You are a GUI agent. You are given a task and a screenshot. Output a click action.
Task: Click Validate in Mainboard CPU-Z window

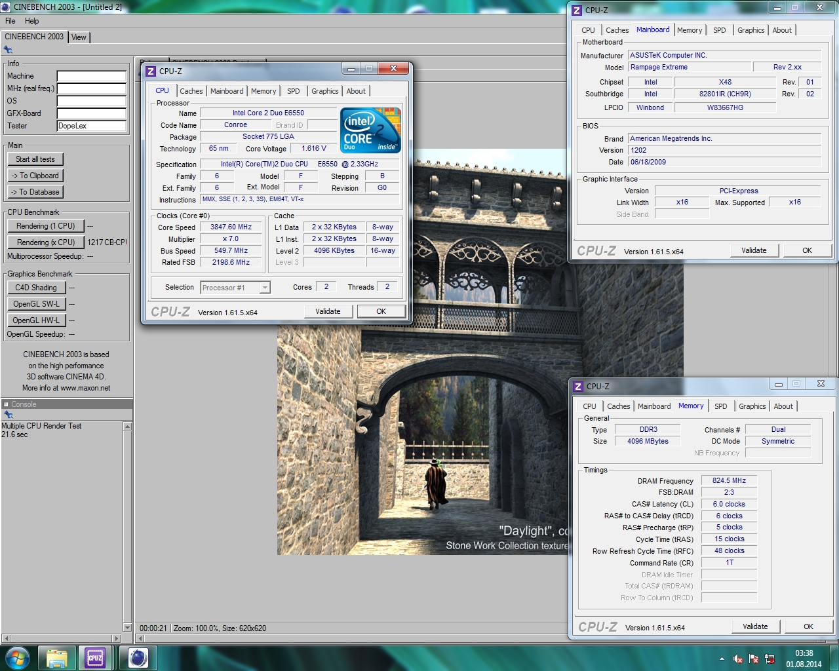tap(754, 250)
